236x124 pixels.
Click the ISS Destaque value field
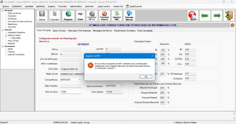coord(190,74)
